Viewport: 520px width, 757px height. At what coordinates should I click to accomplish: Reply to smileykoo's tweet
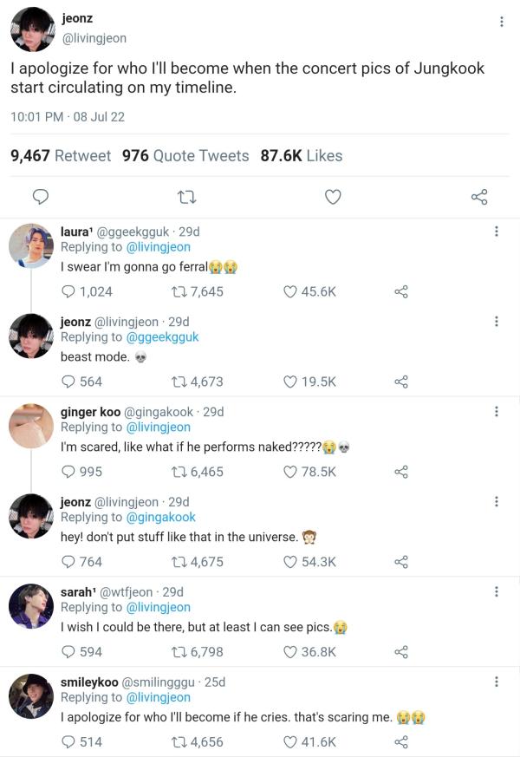pyautogui.click(x=68, y=742)
